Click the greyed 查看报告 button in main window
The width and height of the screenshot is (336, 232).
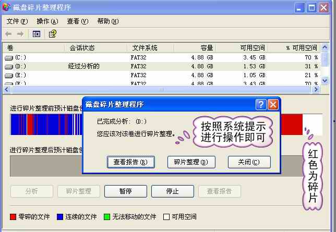220,191
